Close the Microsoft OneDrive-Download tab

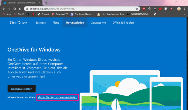point(40,3)
